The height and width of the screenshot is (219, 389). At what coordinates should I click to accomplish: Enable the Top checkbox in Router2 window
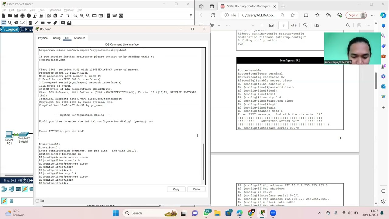pyautogui.click(x=37, y=201)
